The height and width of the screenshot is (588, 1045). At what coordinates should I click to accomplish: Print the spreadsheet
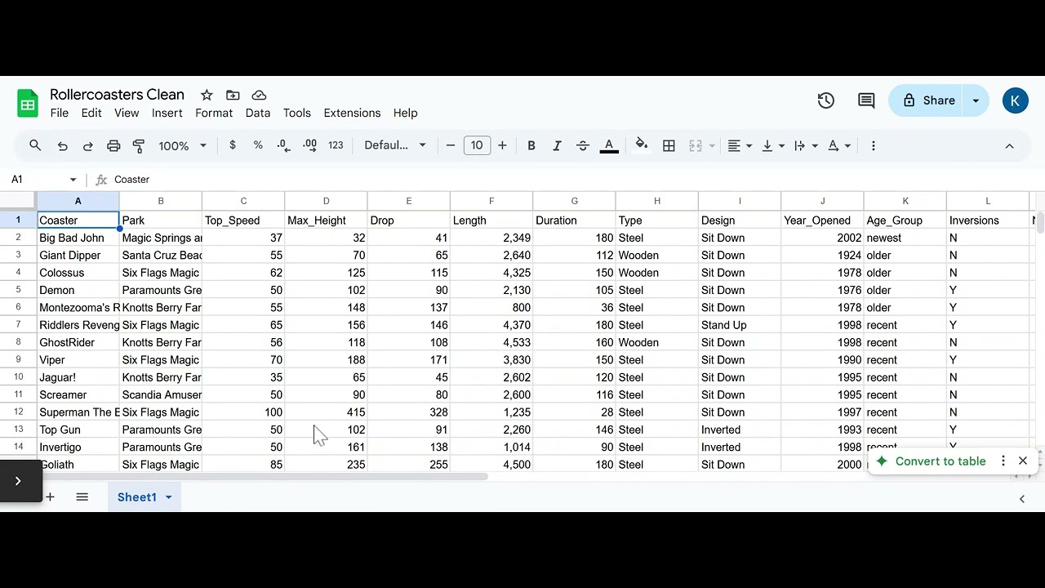[113, 145]
